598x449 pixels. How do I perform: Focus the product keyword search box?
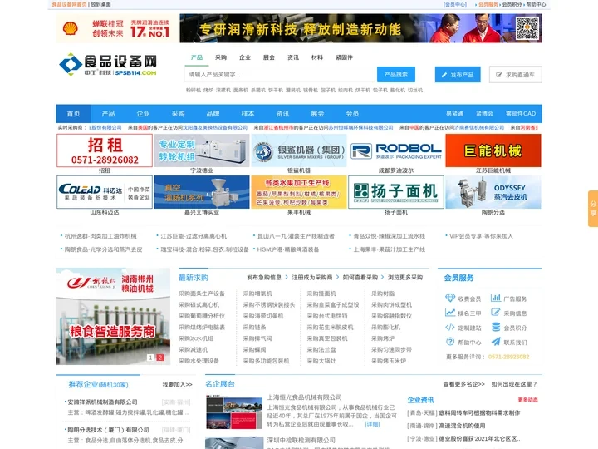(281, 75)
